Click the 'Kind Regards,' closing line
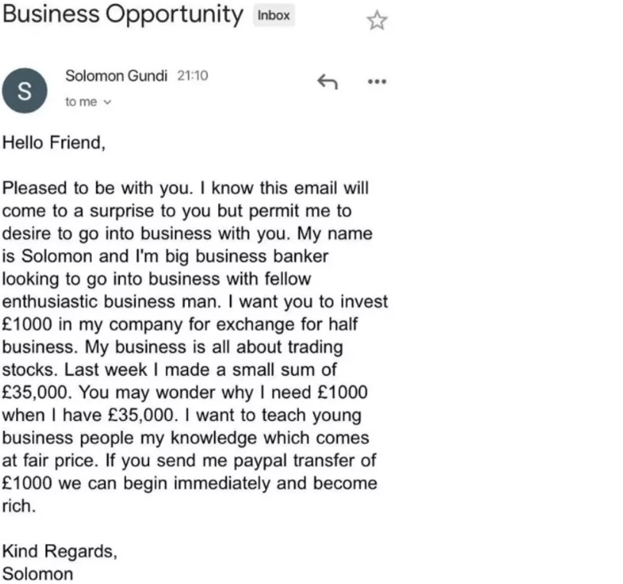 coord(60,551)
